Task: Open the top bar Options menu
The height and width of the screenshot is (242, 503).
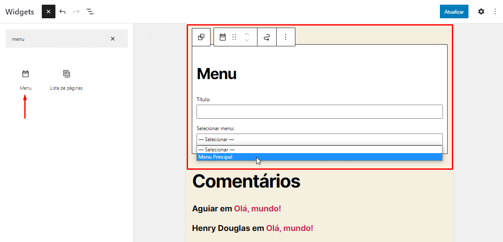Action: (495, 11)
